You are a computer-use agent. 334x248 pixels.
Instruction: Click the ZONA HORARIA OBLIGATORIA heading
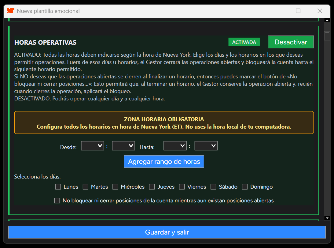[x=164, y=119]
